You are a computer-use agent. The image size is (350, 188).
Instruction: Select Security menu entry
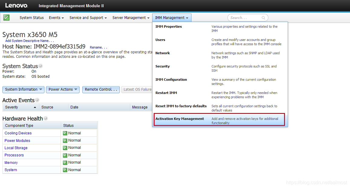(162, 66)
